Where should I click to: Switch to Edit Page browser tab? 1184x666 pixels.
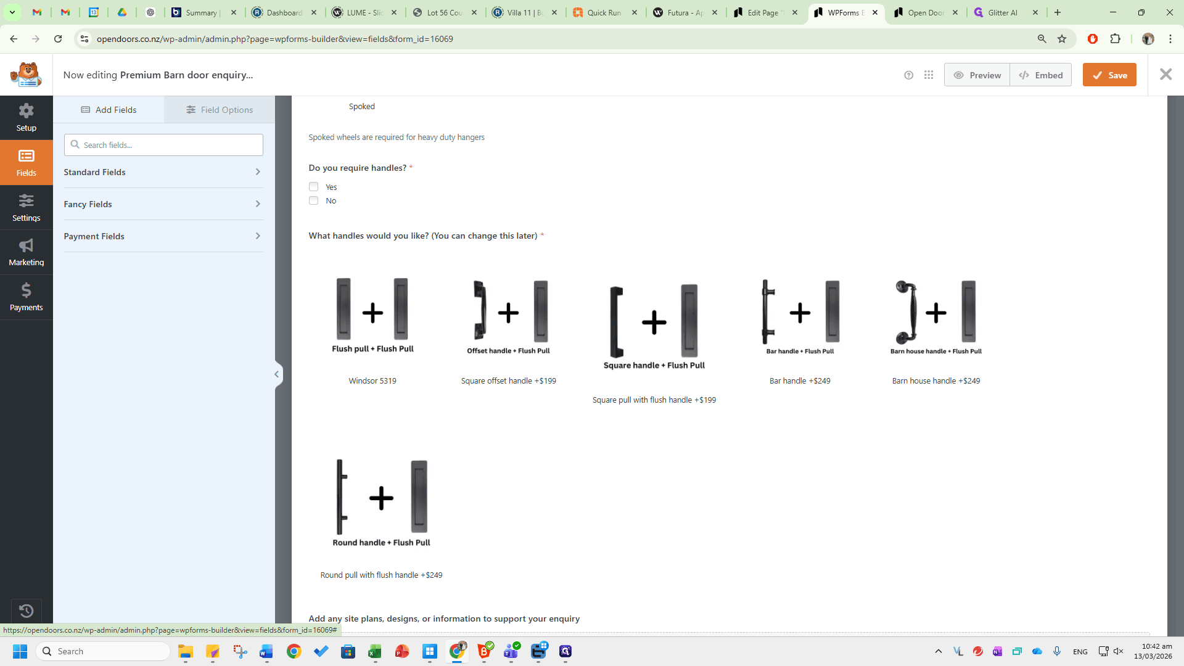click(x=766, y=12)
